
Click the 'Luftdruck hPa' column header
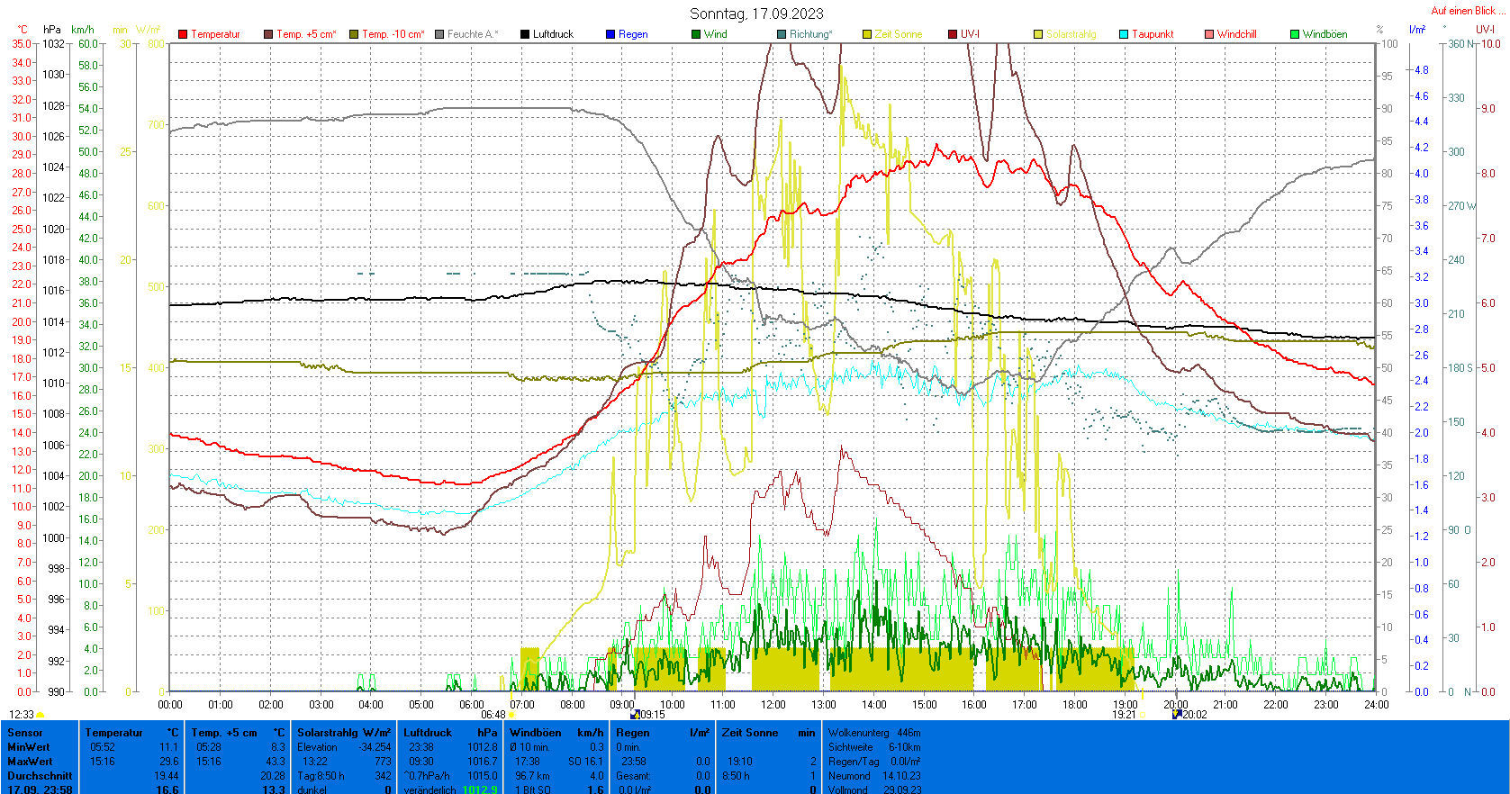(x=450, y=733)
